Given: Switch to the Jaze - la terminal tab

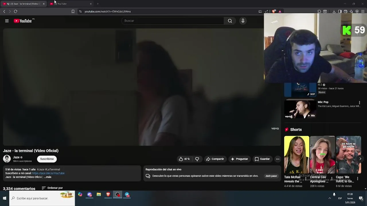Looking at the screenshot, I should click(x=23, y=4).
